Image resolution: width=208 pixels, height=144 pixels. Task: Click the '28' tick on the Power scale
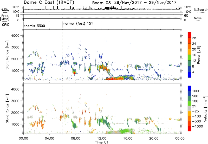pyautogui.click(x=194, y=38)
